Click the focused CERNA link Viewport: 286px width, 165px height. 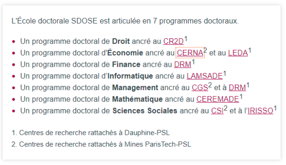coord(190,53)
